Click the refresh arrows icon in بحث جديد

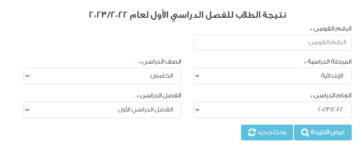tap(252, 133)
